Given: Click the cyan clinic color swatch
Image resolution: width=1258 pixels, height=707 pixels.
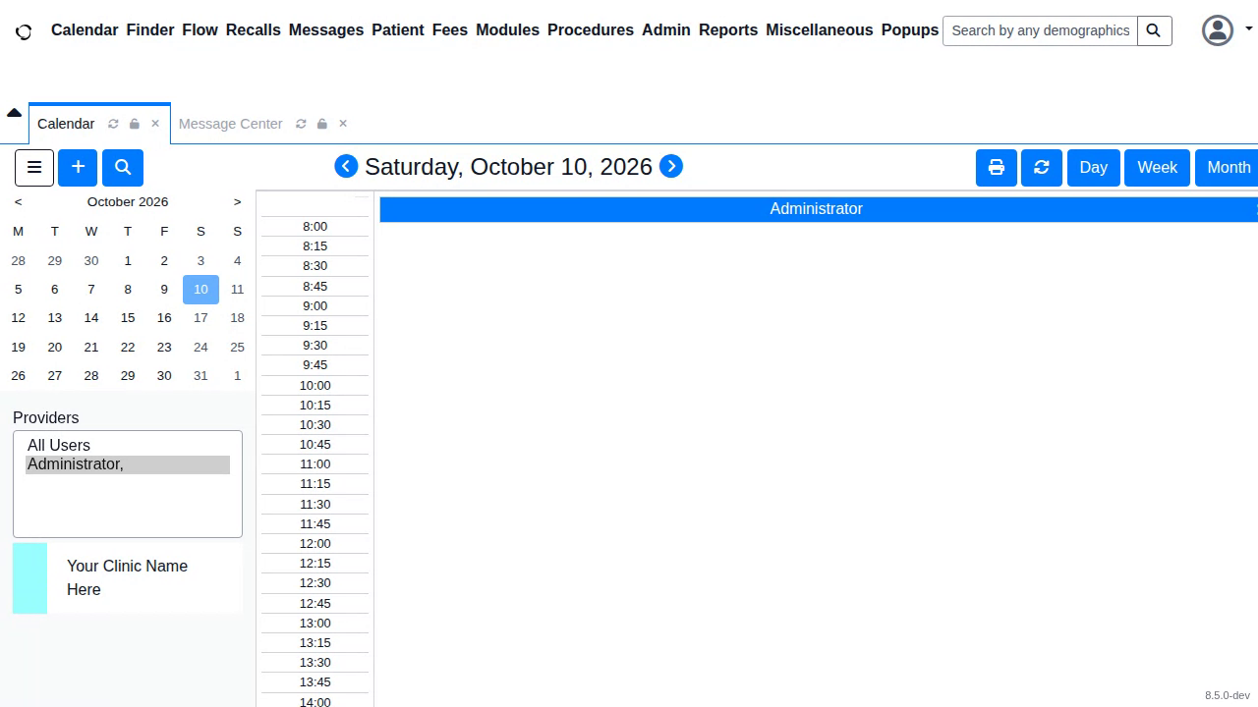Looking at the screenshot, I should click(29, 578).
